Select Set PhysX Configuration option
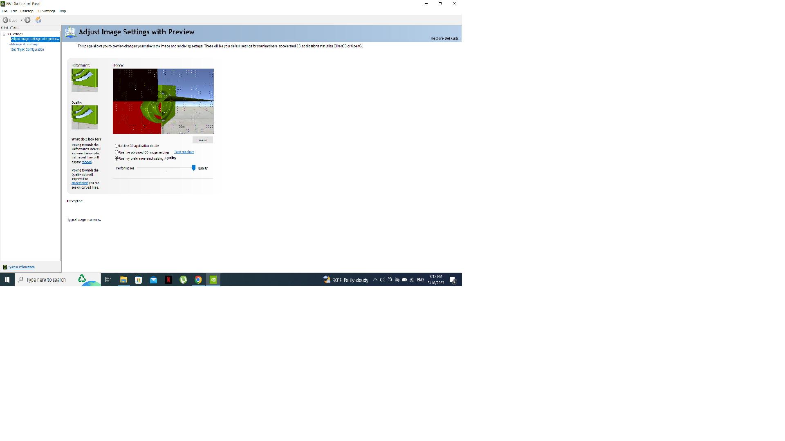785x441 pixels. pyautogui.click(x=27, y=49)
